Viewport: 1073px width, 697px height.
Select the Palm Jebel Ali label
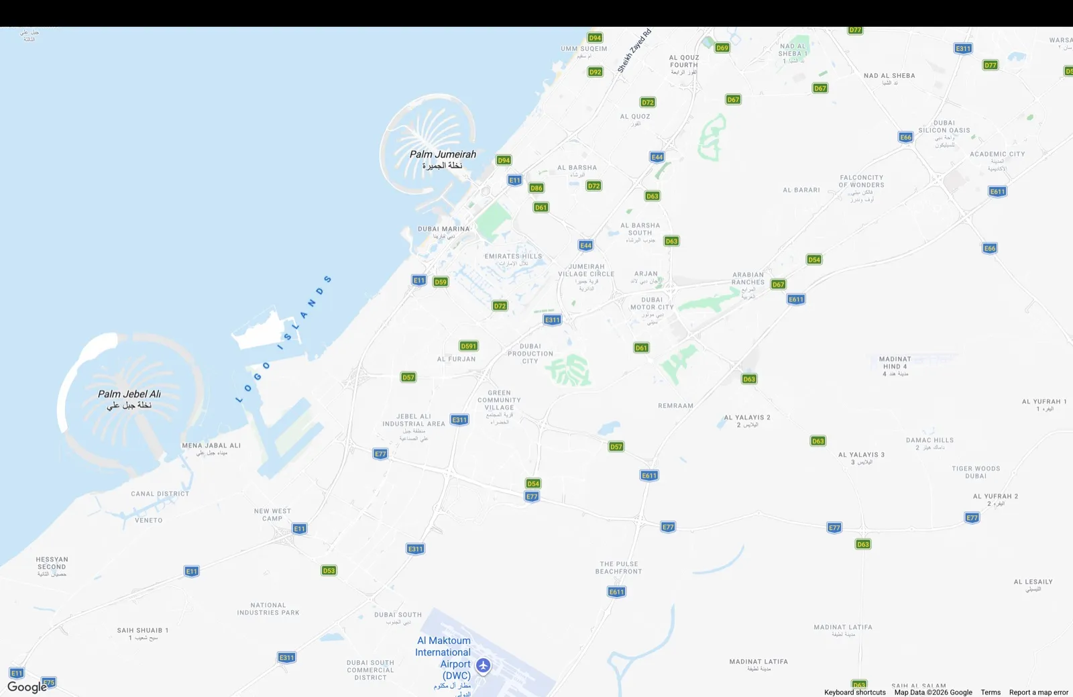pos(129,399)
